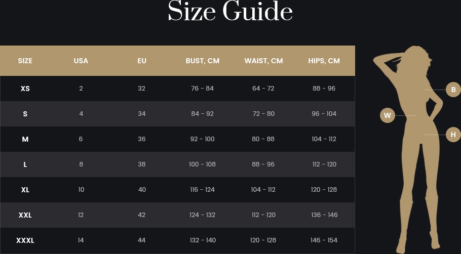Select the XXXL size row label
The height and width of the screenshot is (254, 461).
coord(25,240)
